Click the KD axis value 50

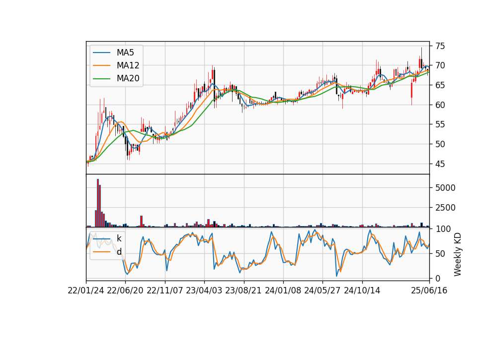tap(440, 253)
